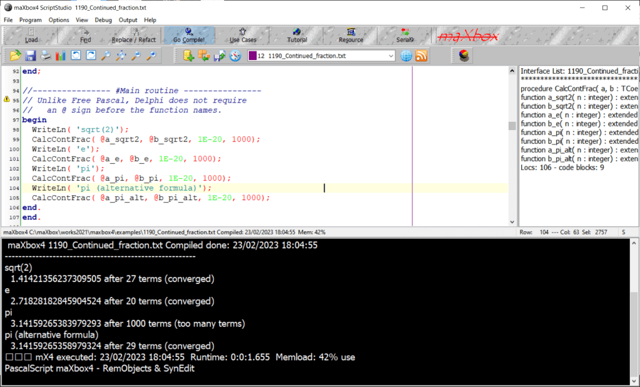This screenshot has height=387, width=640.
Task: Click the color wheel cube icon
Action: click(x=464, y=56)
